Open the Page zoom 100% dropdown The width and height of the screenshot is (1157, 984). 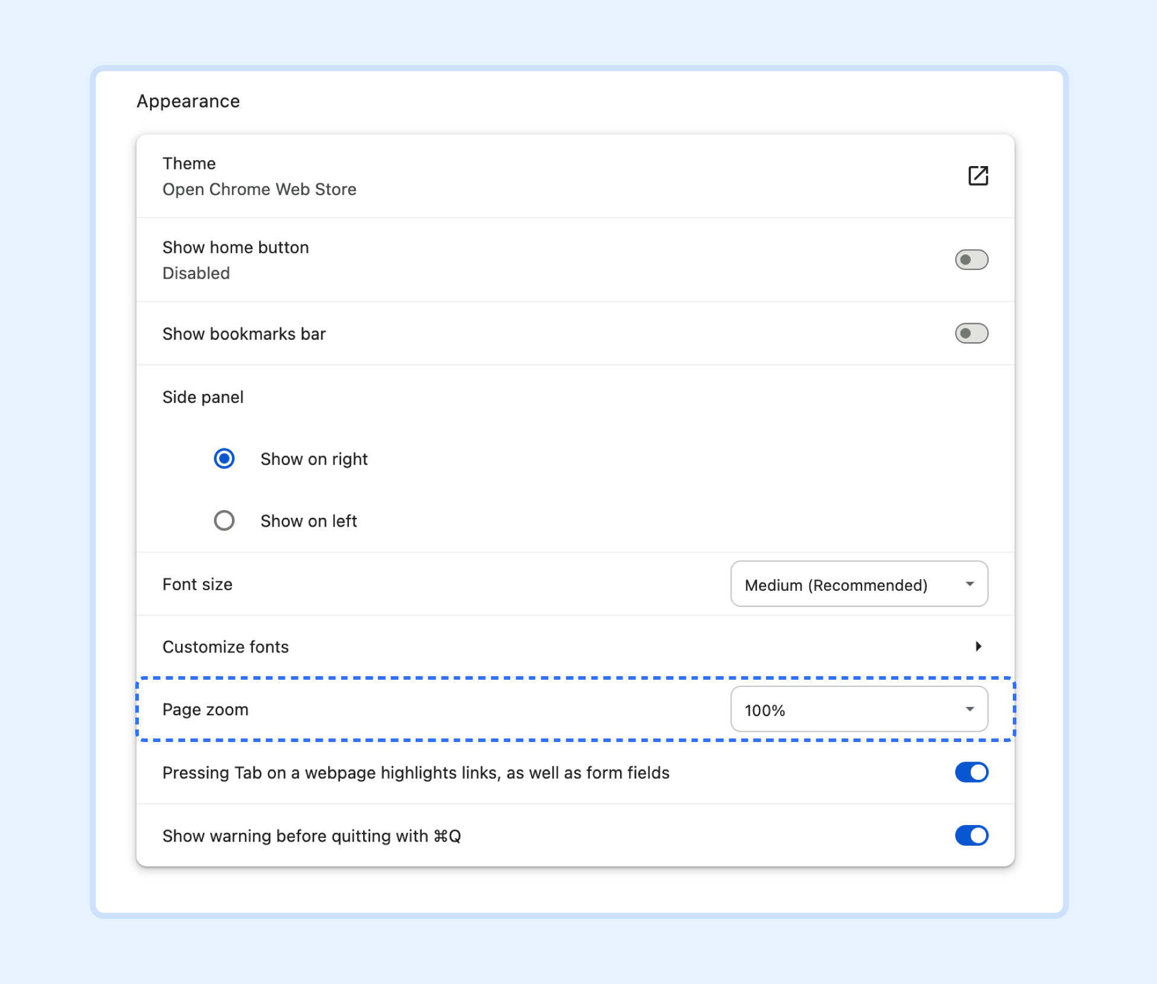[x=859, y=709]
